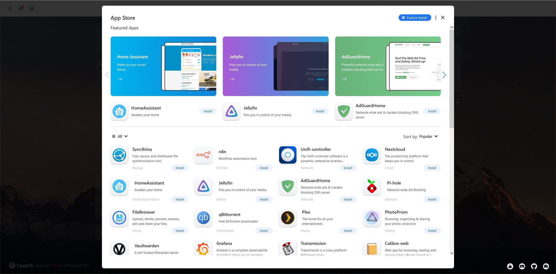
Task: Click the Custom Install button
Action: coord(415,18)
